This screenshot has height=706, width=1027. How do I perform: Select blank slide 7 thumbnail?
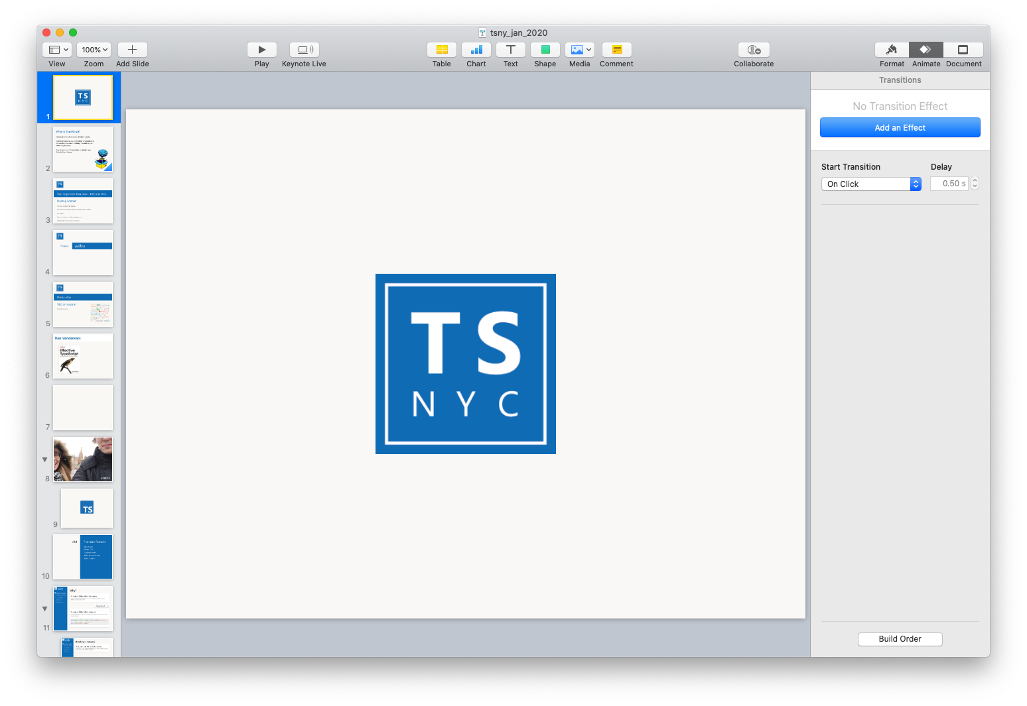[x=83, y=408]
